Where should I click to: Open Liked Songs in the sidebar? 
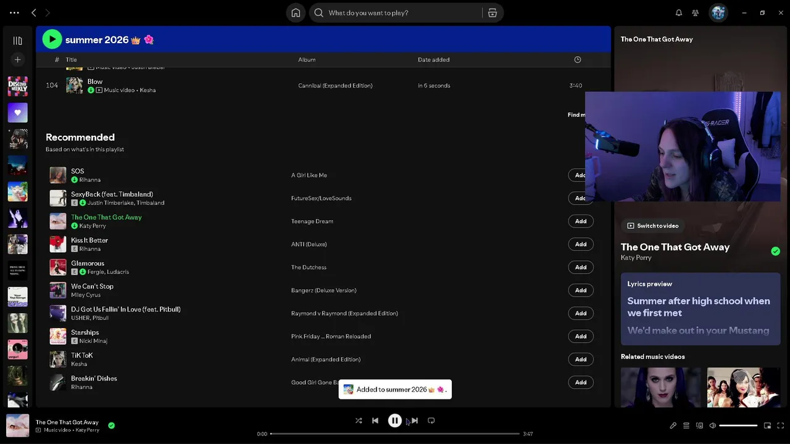tap(17, 112)
